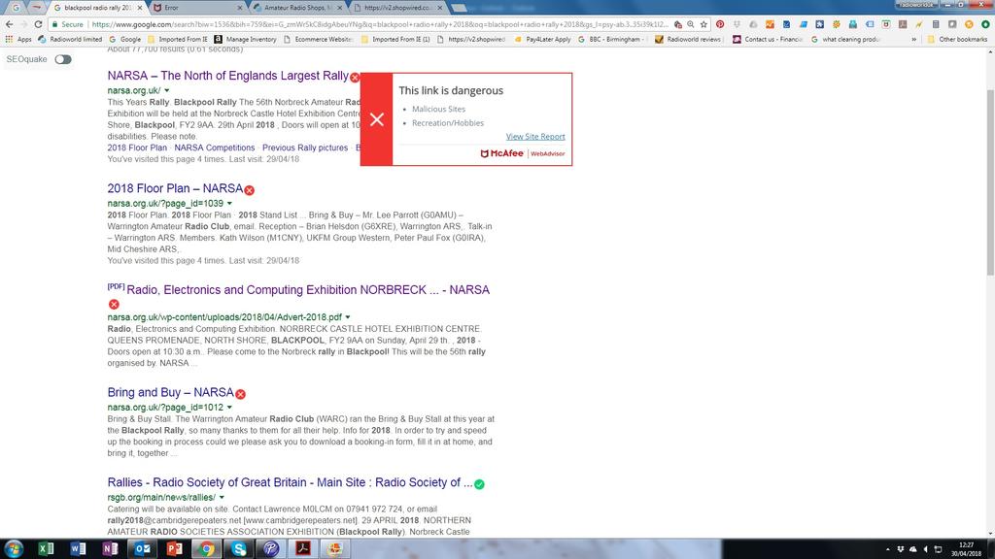The image size is (995, 559).
Task: Open Outlook from the taskbar
Action: pyautogui.click(x=142, y=548)
